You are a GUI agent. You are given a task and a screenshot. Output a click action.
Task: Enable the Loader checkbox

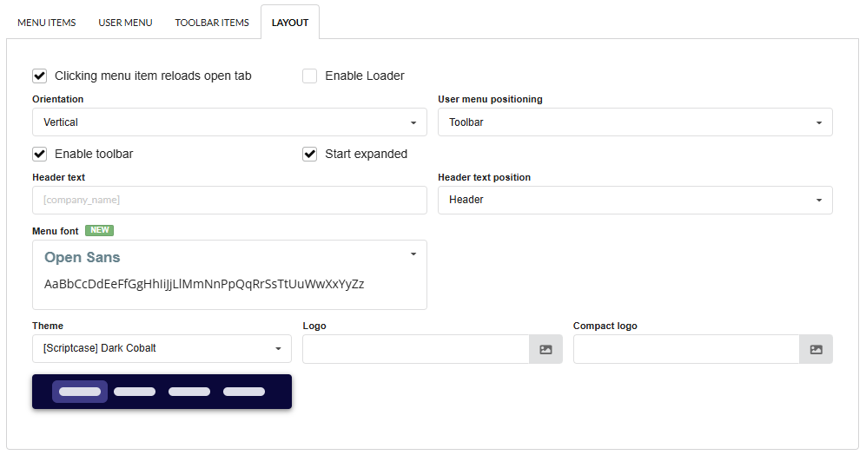click(x=310, y=76)
